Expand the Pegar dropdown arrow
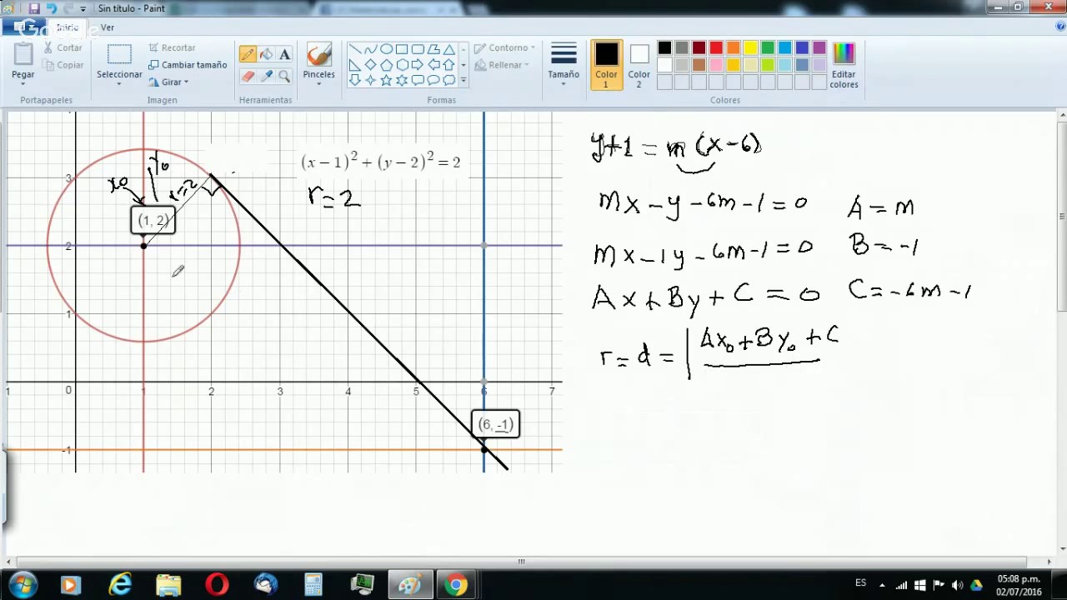Viewport: 1067px width, 600px height. [x=23, y=84]
